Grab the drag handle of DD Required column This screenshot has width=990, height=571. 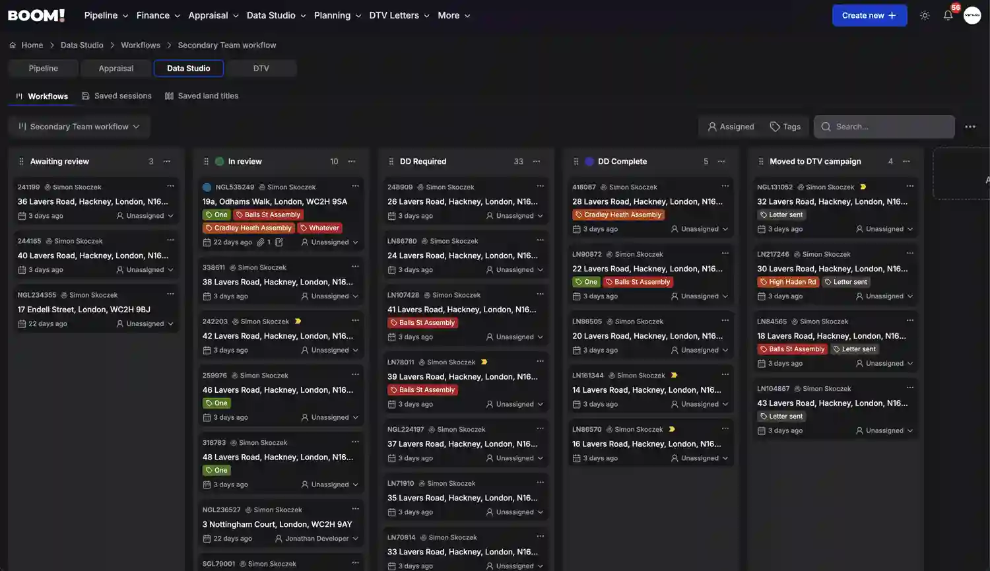[x=391, y=161]
